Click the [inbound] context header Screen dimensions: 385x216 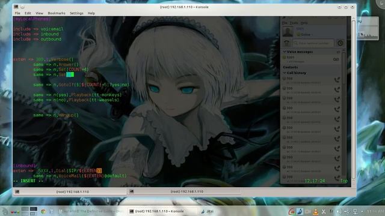point(25,166)
